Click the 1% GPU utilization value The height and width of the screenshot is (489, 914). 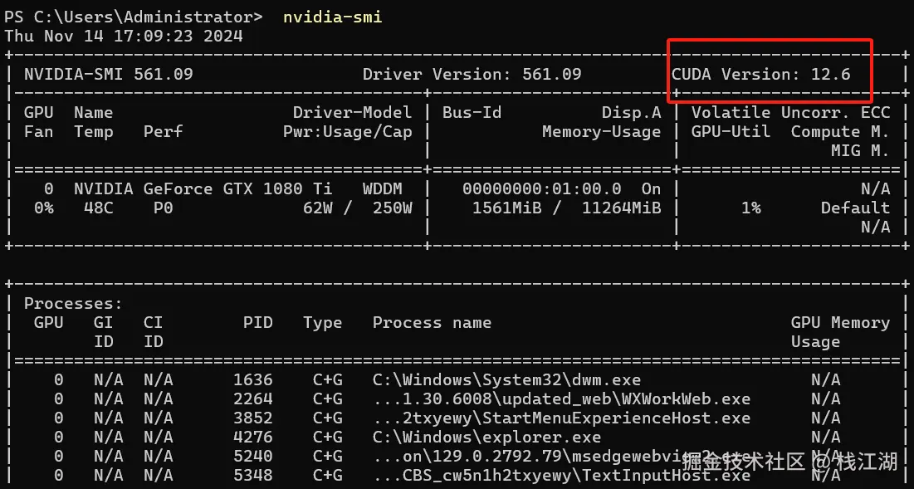pyautogui.click(x=750, y=208)
